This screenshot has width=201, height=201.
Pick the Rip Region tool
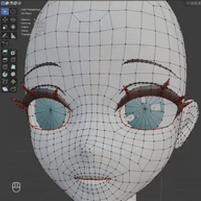coord(13,89)
